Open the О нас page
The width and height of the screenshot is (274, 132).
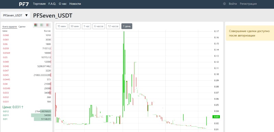point(63,4)
